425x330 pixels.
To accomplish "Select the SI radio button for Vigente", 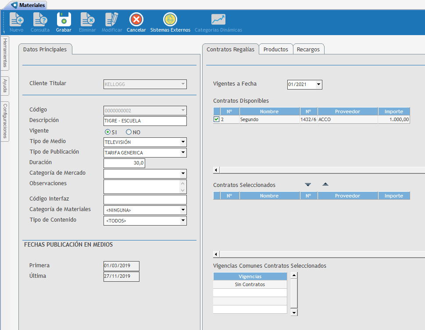I will (107, 132).
